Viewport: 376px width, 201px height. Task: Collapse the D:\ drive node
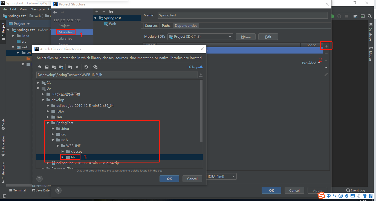tap(38, 88)
